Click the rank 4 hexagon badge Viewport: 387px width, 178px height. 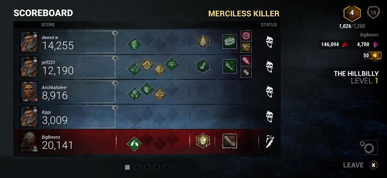point(352,13)
